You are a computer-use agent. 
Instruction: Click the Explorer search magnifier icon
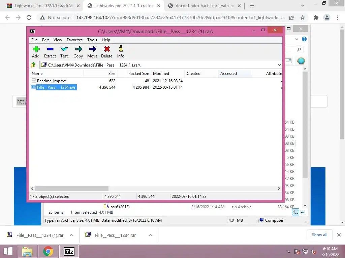pyautogui.click(x=299, y=50)
